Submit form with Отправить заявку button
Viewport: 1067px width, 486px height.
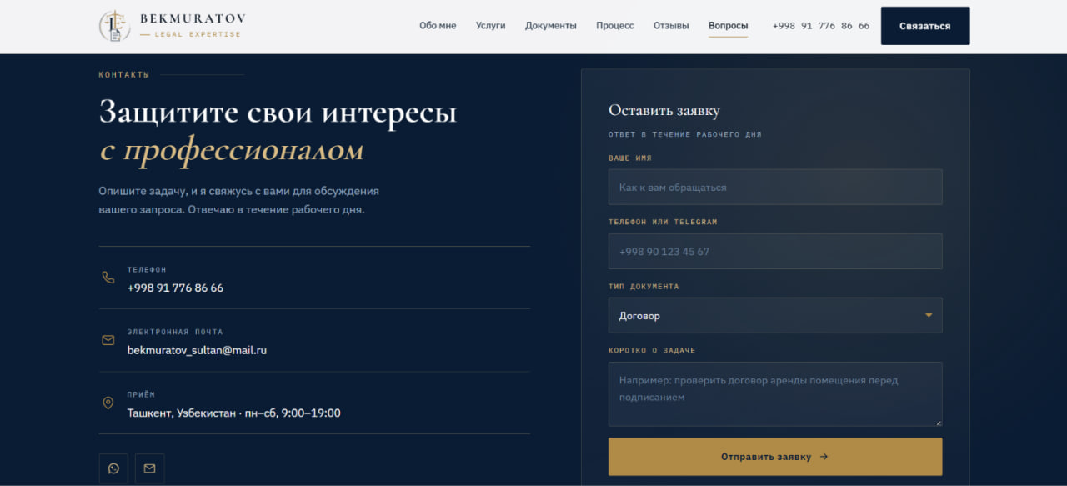(775, 457)
